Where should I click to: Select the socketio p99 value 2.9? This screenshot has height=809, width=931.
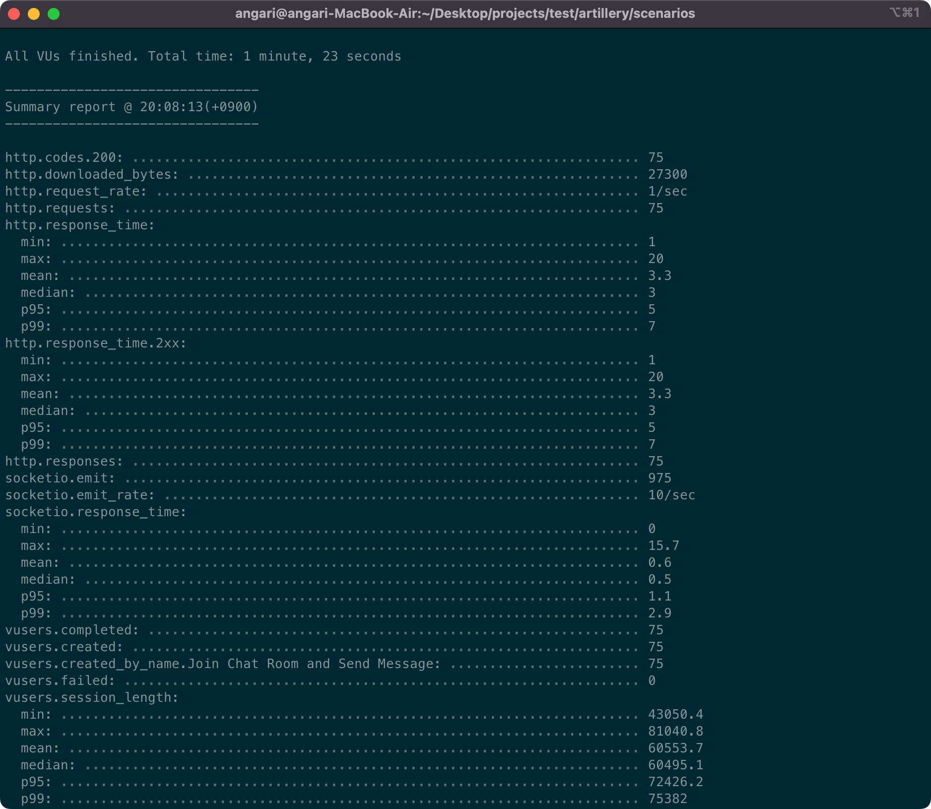pyautogui.click(x=660, y=613)
